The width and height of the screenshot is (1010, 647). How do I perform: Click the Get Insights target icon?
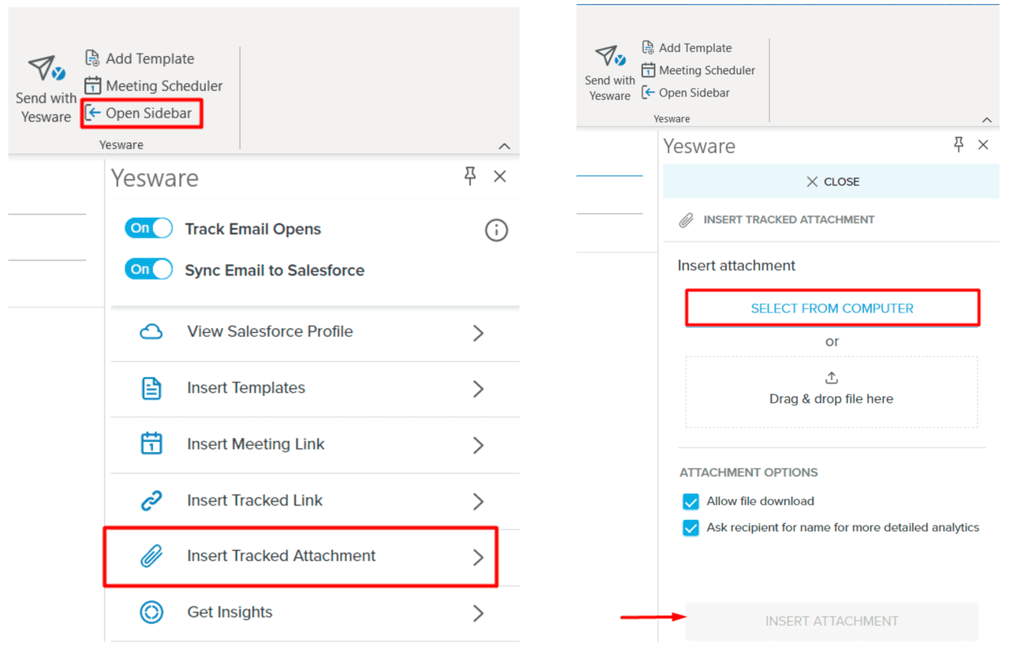pos(151,612)
